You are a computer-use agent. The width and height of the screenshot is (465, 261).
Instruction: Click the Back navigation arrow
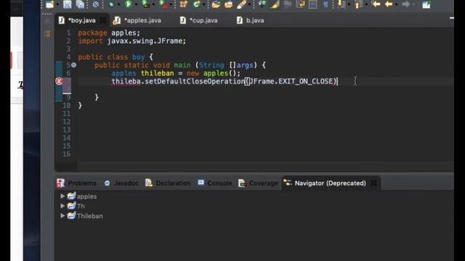click(389, 4)
